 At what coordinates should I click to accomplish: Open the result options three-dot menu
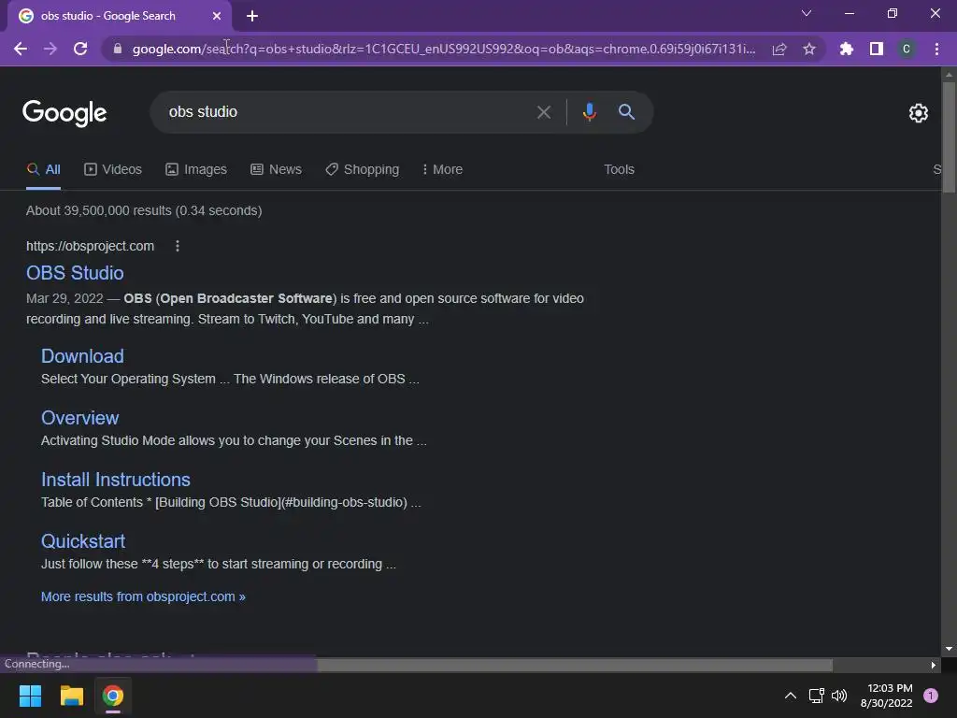point(177,246)
